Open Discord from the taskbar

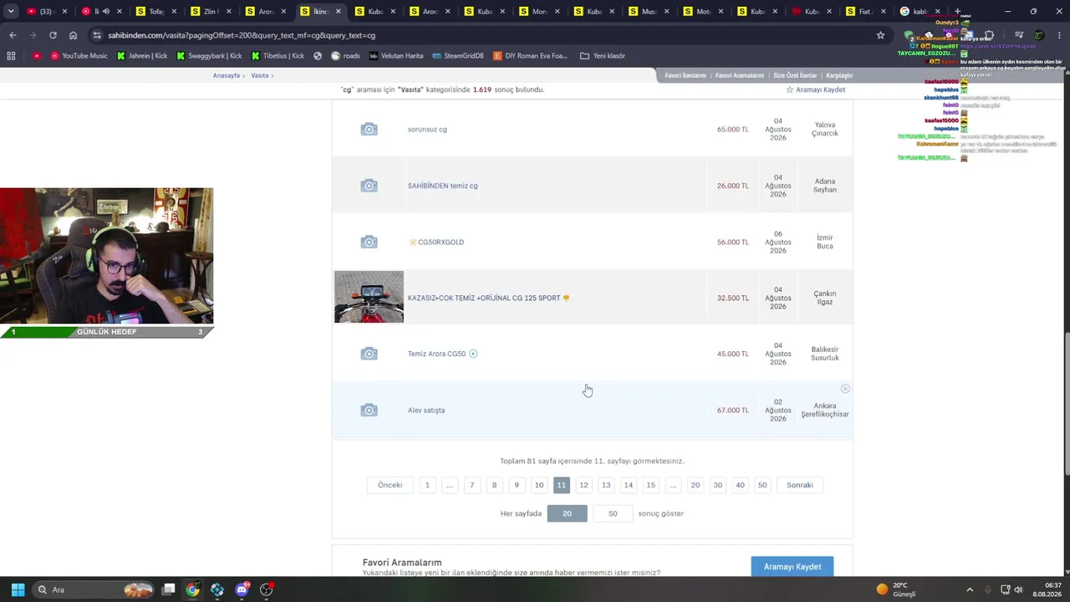point(242,589)
